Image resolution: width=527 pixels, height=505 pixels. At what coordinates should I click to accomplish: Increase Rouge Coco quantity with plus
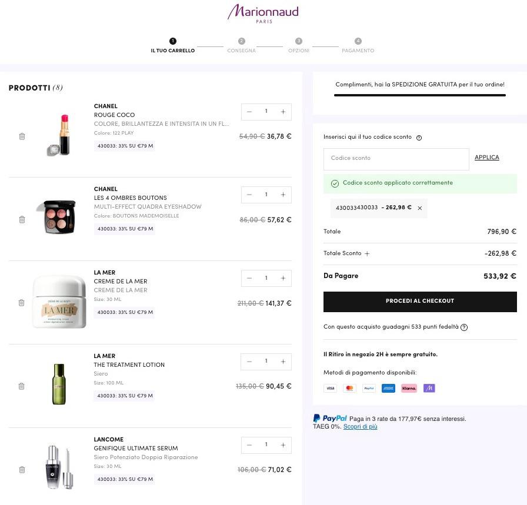coord(283,112)
